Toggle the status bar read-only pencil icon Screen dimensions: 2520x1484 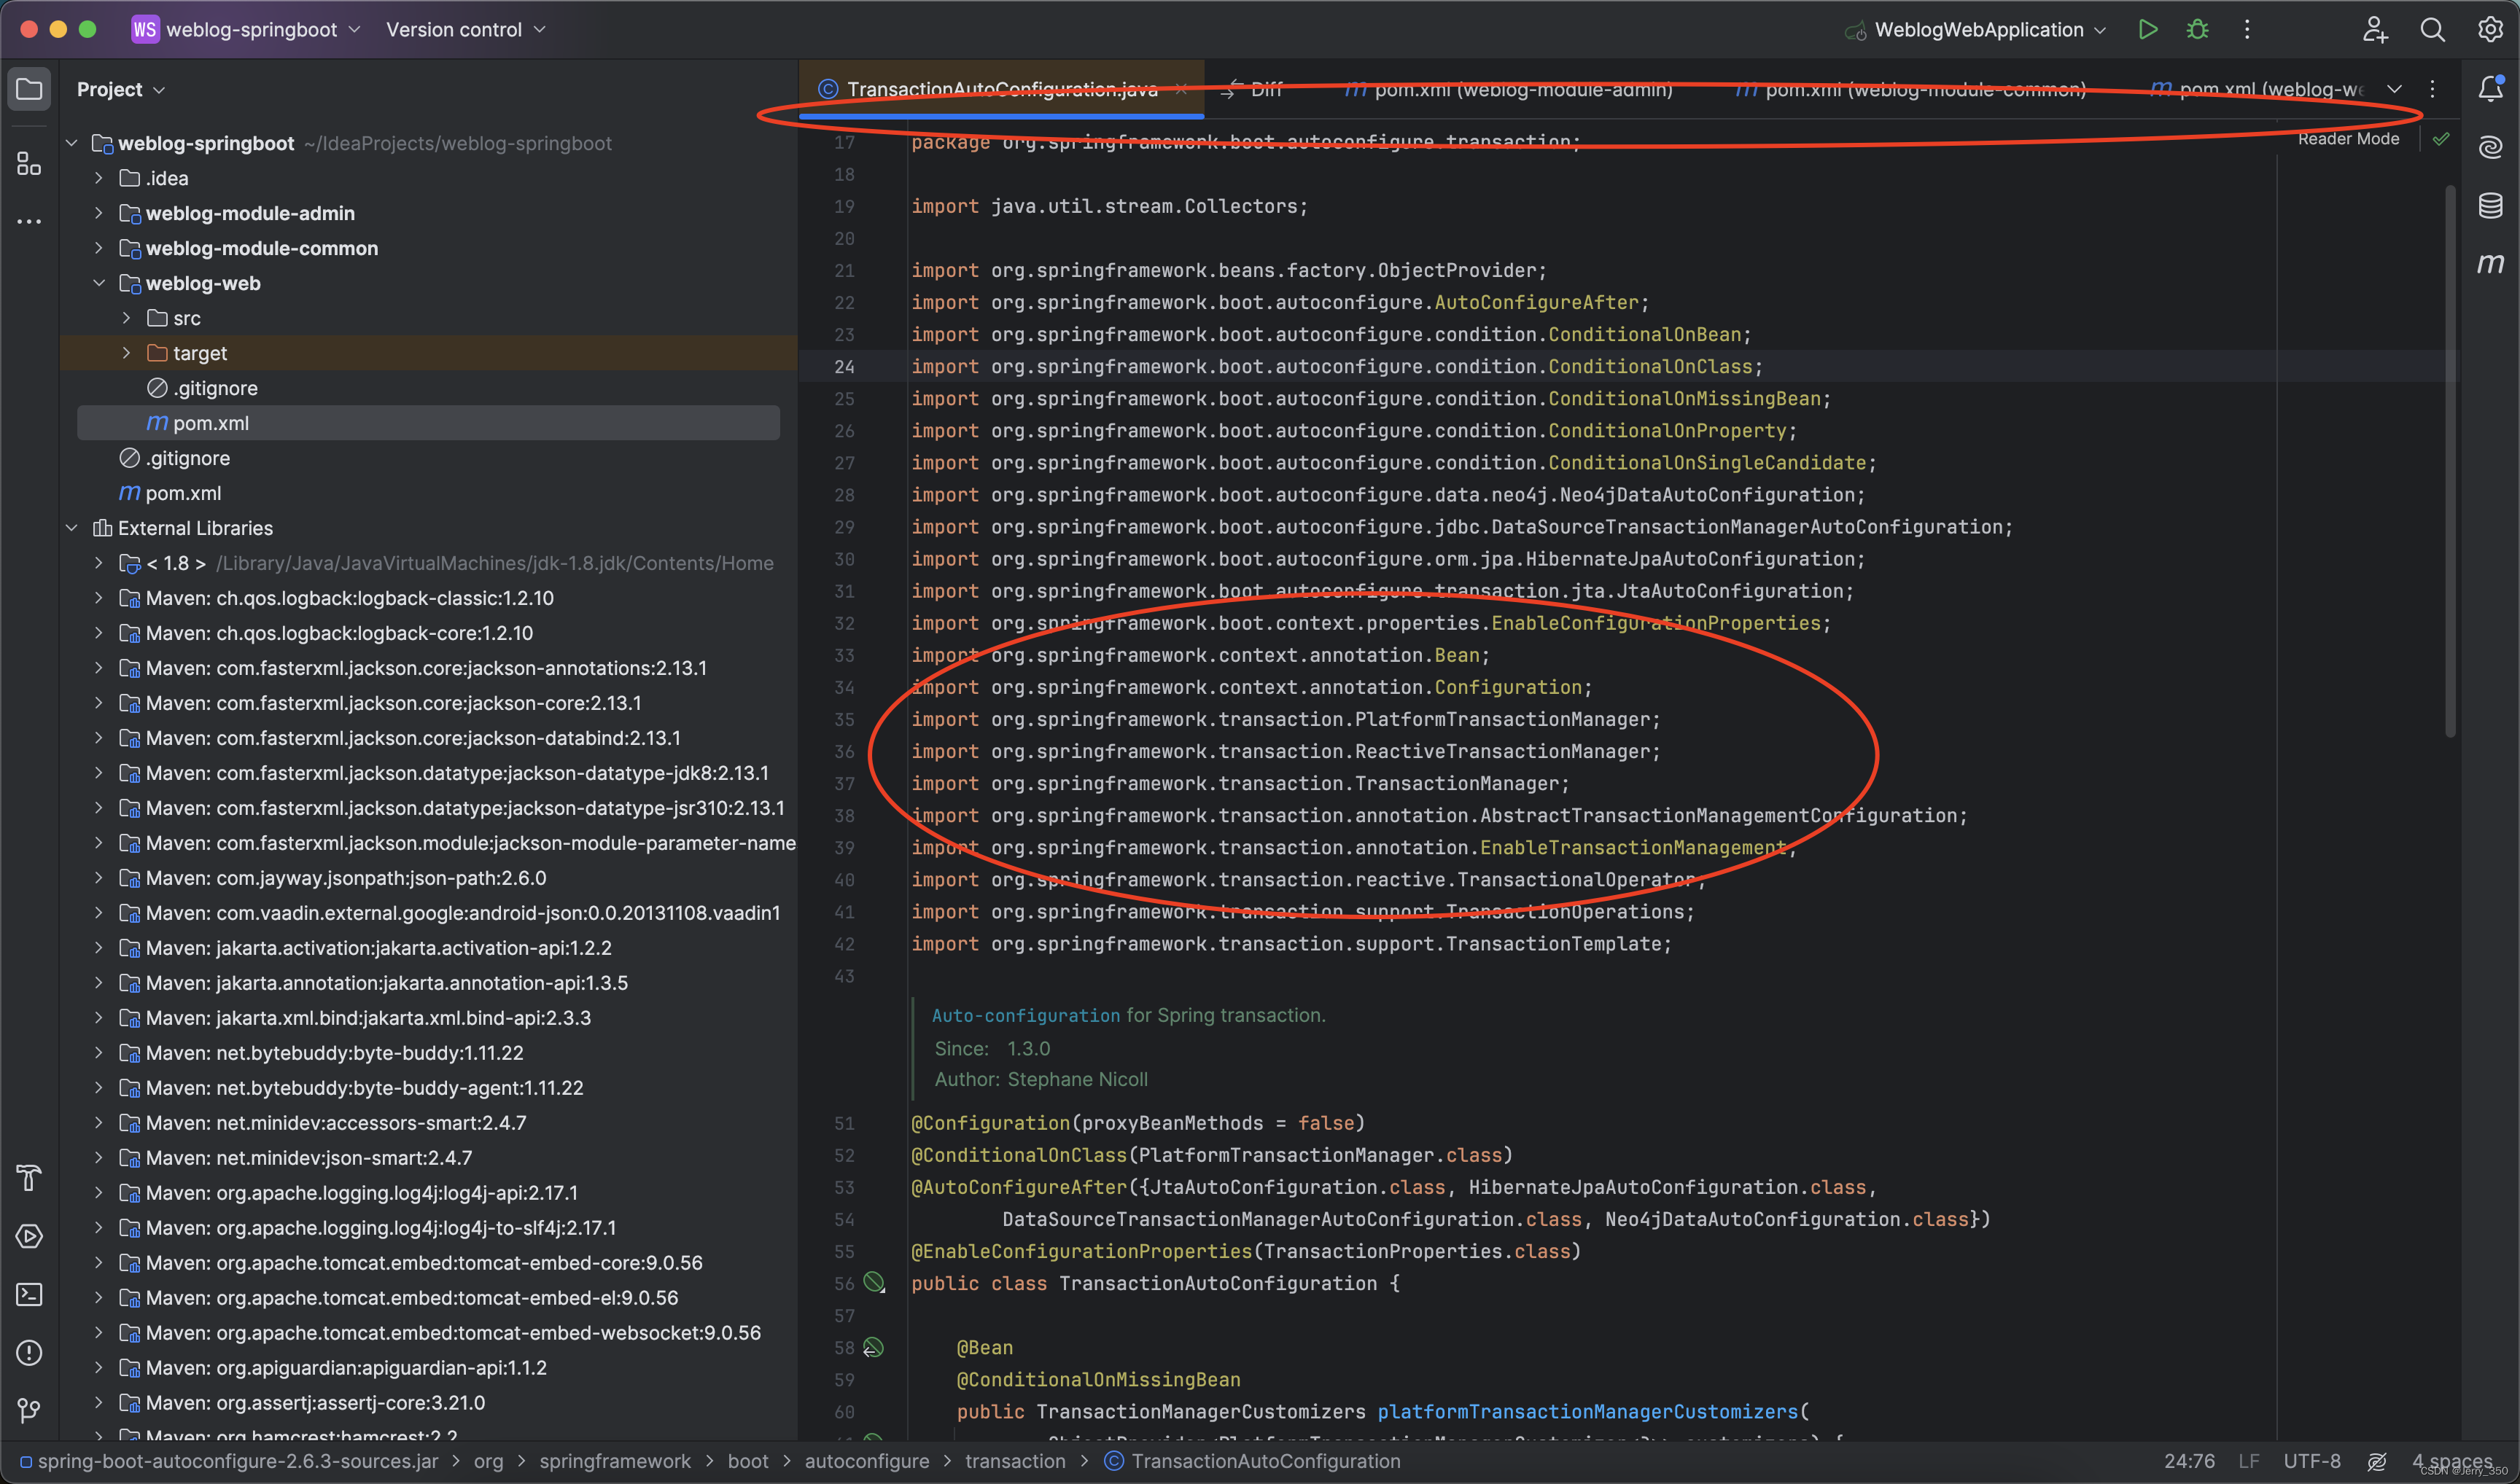(2377, 1461)
